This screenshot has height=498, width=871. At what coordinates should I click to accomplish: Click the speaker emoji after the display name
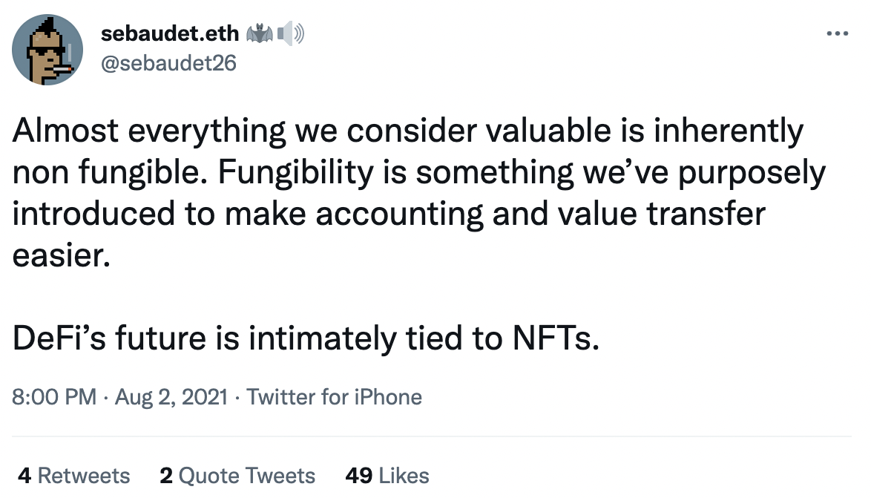[291, 34]
